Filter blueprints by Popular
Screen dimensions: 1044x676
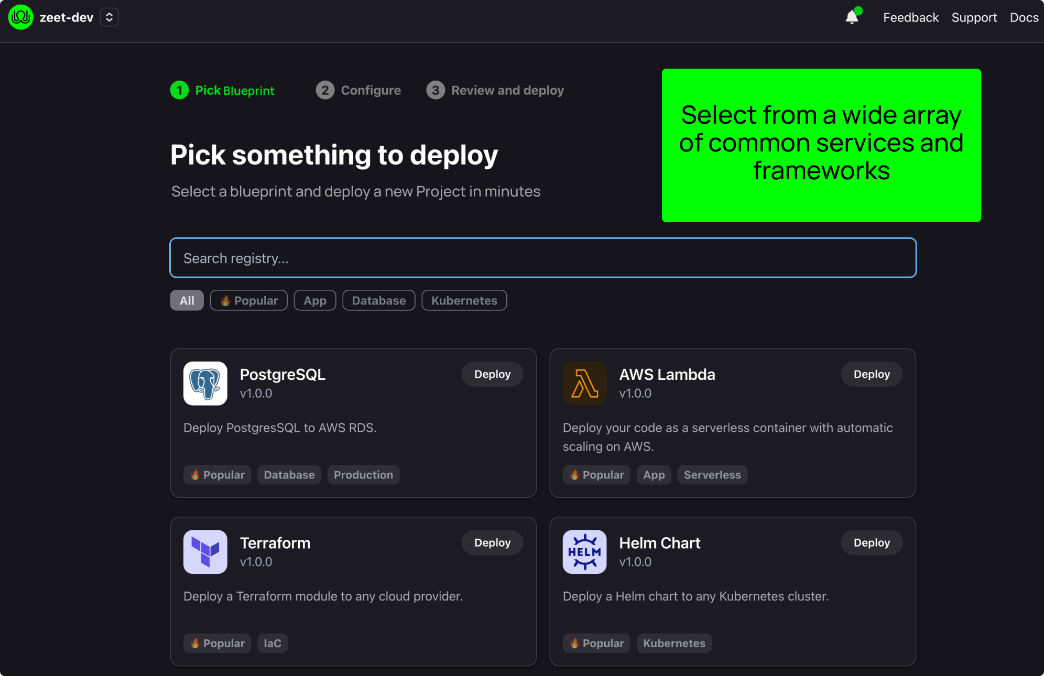tap(249, 300)
